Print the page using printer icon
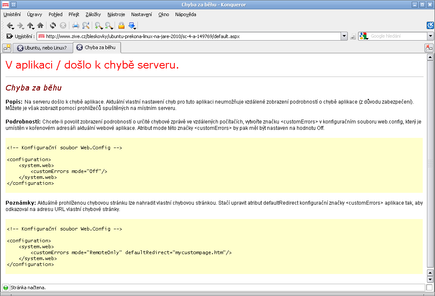This screenshot has width=435, height=296. click(75, 26)
